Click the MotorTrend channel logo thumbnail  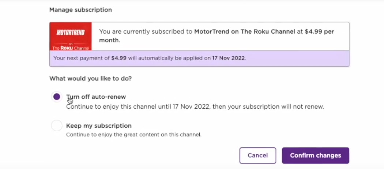[x=70, y=36]
